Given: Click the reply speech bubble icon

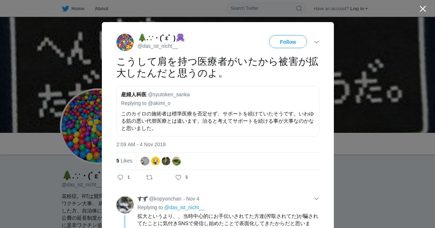Looking at the screenshot, I should click(120, 177).
